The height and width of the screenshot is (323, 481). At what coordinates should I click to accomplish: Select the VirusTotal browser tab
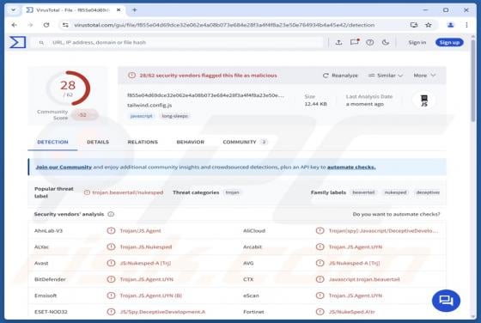click(73, 10)
